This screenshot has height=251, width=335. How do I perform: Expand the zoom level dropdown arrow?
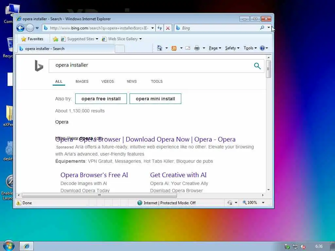coord(263,203)
